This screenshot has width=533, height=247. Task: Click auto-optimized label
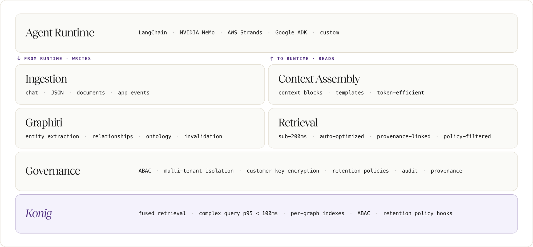(x=342, y=136)
